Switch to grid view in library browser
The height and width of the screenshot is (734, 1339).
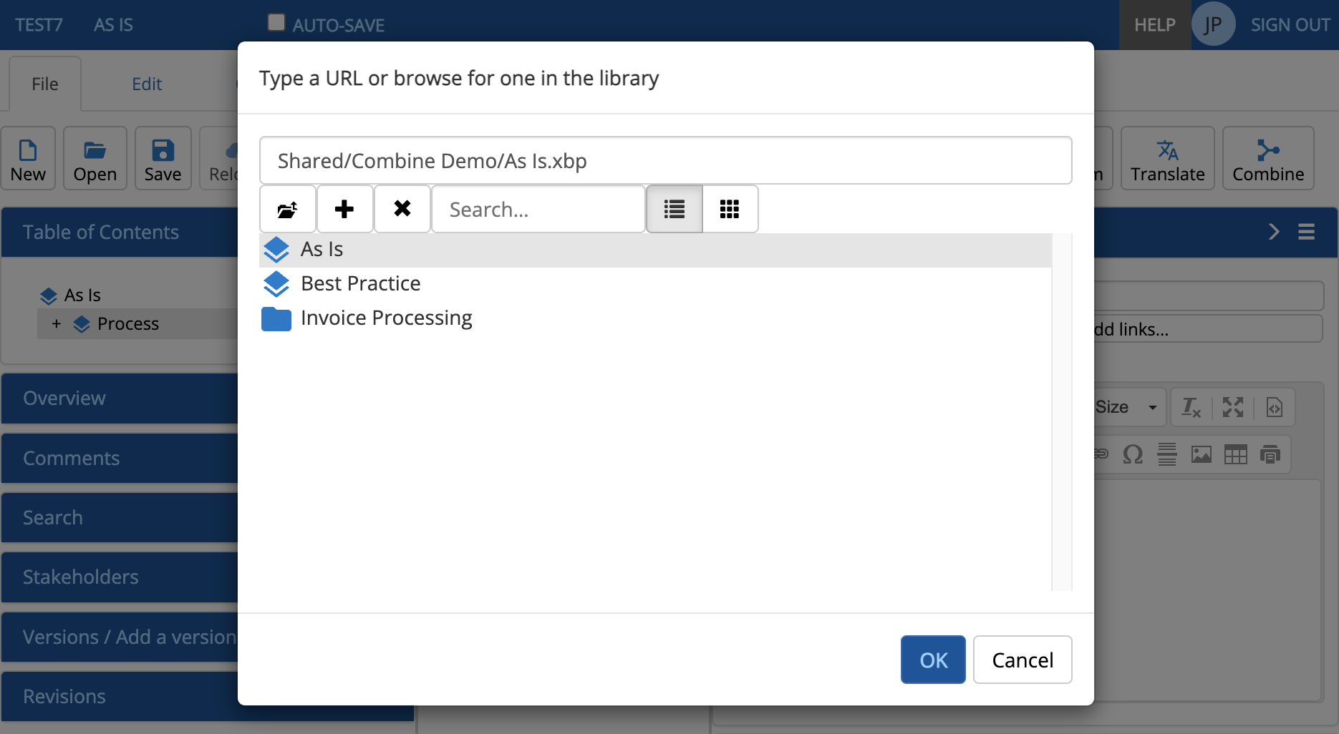[x=730, y=210]
